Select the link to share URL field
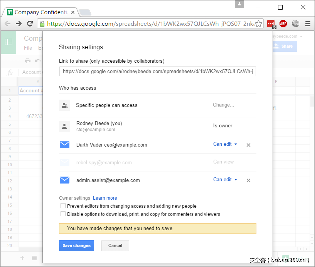 [157, 71]
